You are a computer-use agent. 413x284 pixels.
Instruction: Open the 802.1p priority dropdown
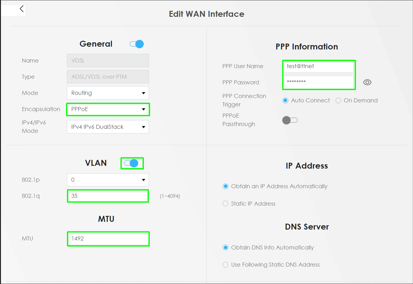click(x=108, y=180)
